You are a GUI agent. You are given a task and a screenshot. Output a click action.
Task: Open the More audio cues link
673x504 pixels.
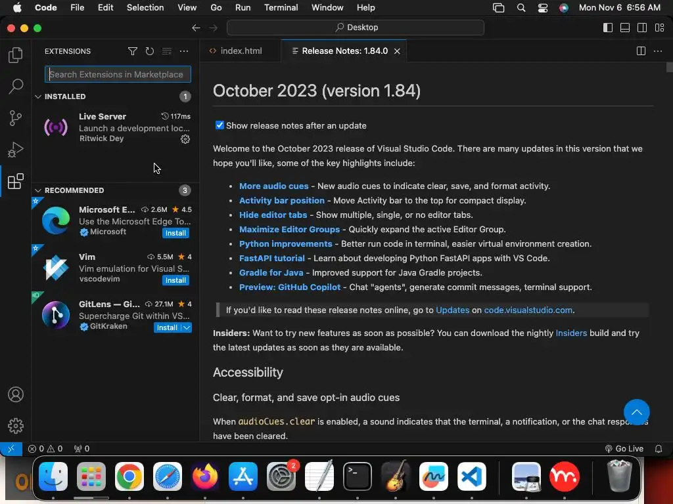(274, 186)
